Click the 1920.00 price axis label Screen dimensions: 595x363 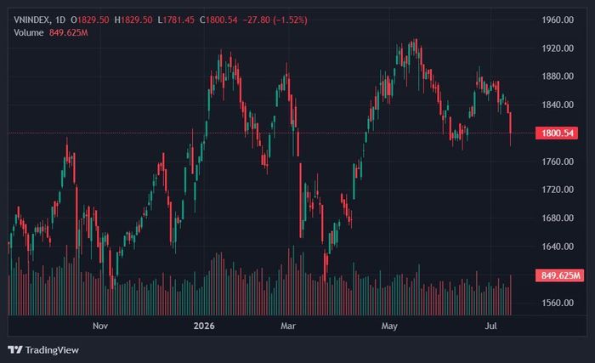coord(558,48)
